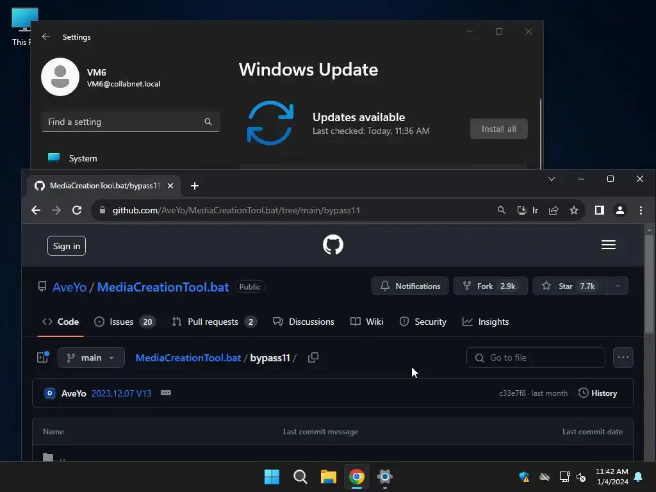Click the Notifications button
The width and height of the screenshot is (656, 492).
[410, 286]
